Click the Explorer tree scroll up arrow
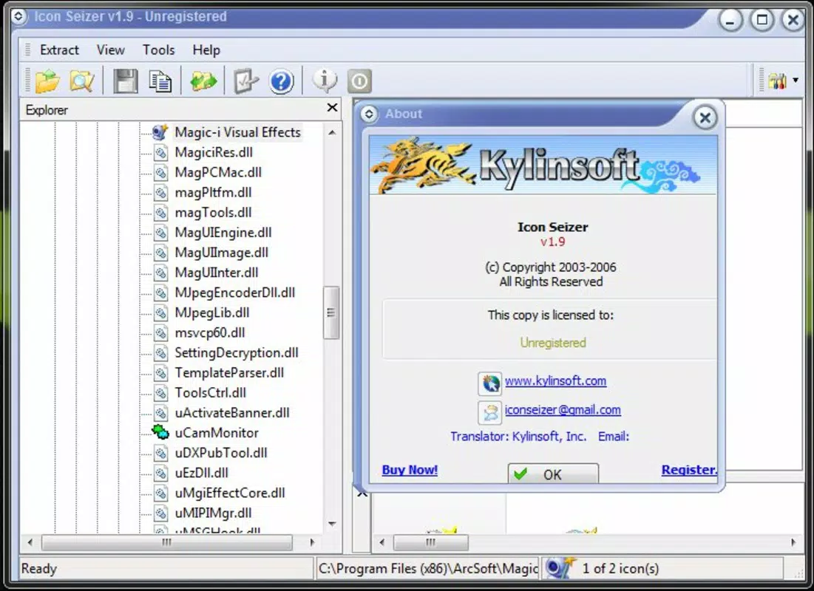 (x=332, y=133)
